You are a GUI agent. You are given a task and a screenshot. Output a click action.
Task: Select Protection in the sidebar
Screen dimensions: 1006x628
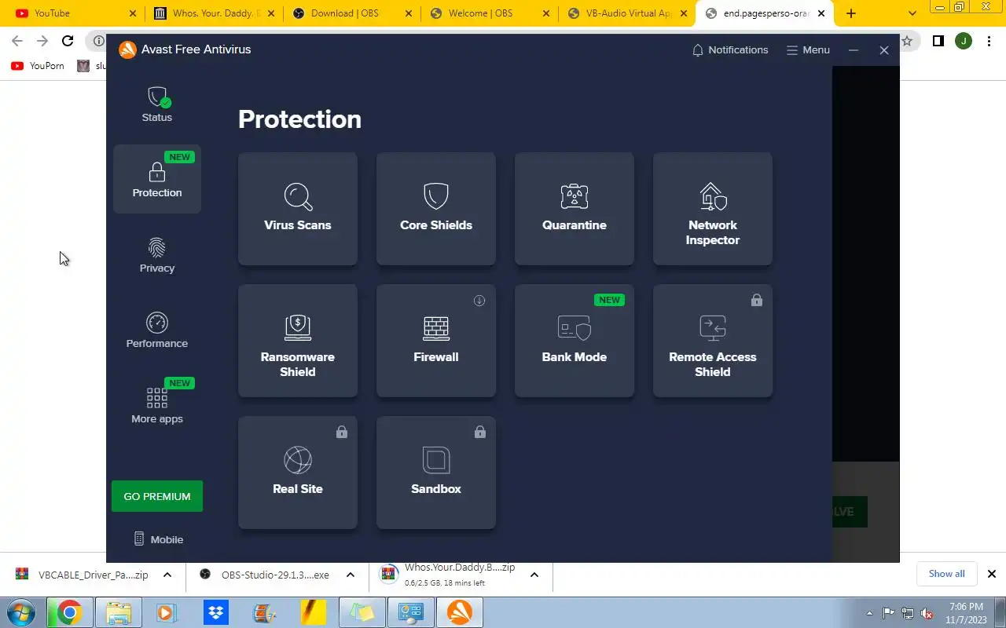(157, 179)
